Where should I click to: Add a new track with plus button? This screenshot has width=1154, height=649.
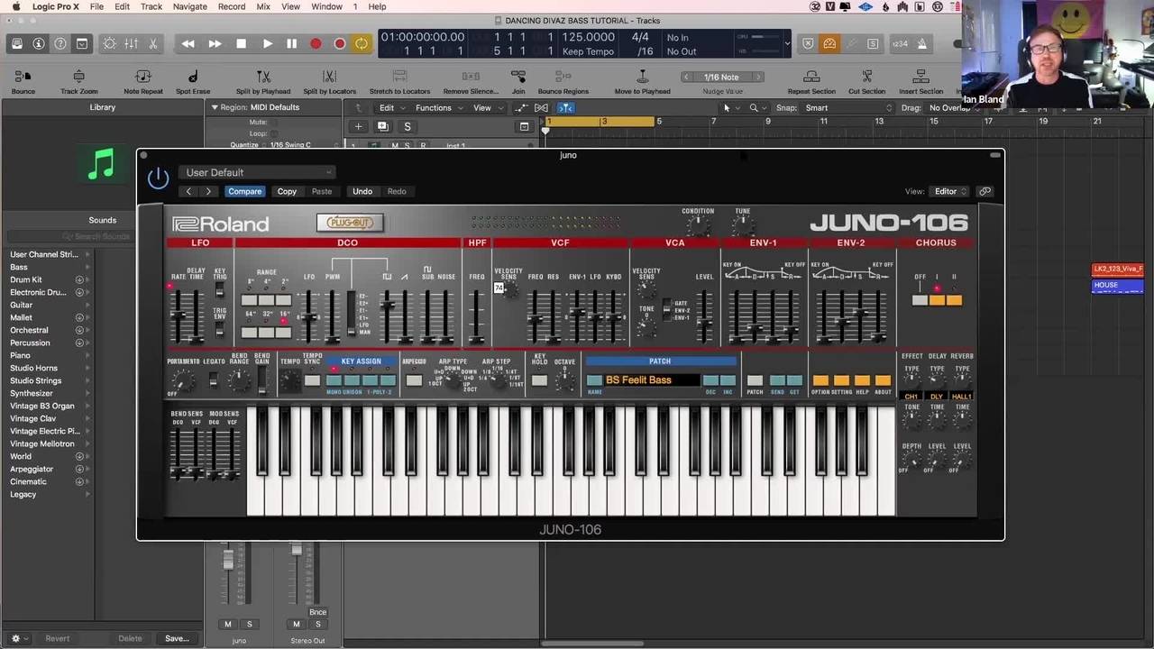pos(358,126)
